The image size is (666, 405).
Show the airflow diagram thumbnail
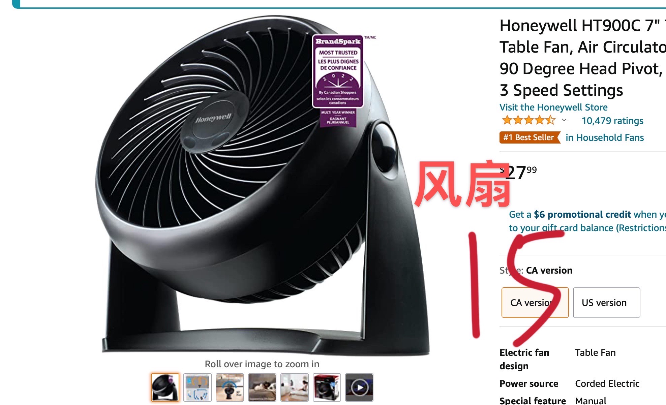click(198, 387)
